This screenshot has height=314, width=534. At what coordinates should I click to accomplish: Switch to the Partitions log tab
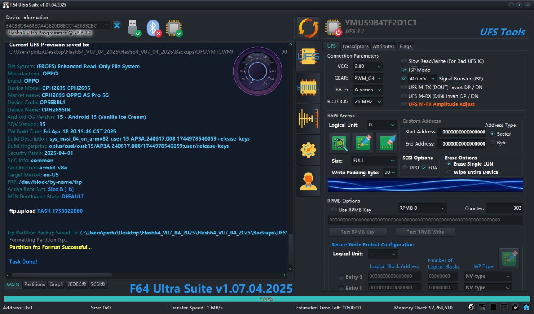pos(34,284)
